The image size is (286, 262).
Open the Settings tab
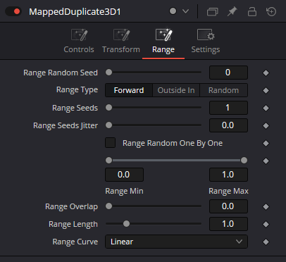click(x=206, y=42)
